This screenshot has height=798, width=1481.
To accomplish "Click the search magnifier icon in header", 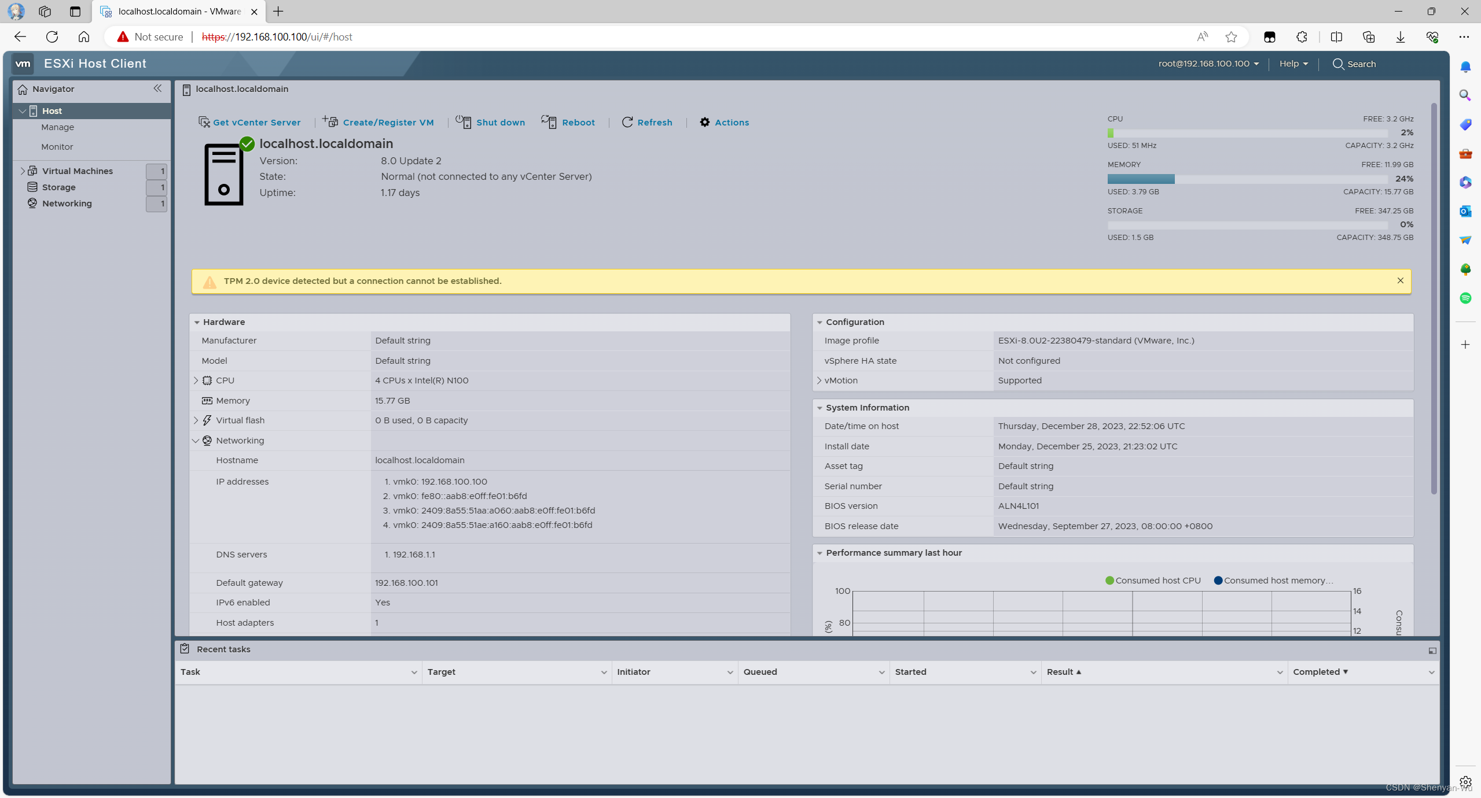I will coord(1337,64).
